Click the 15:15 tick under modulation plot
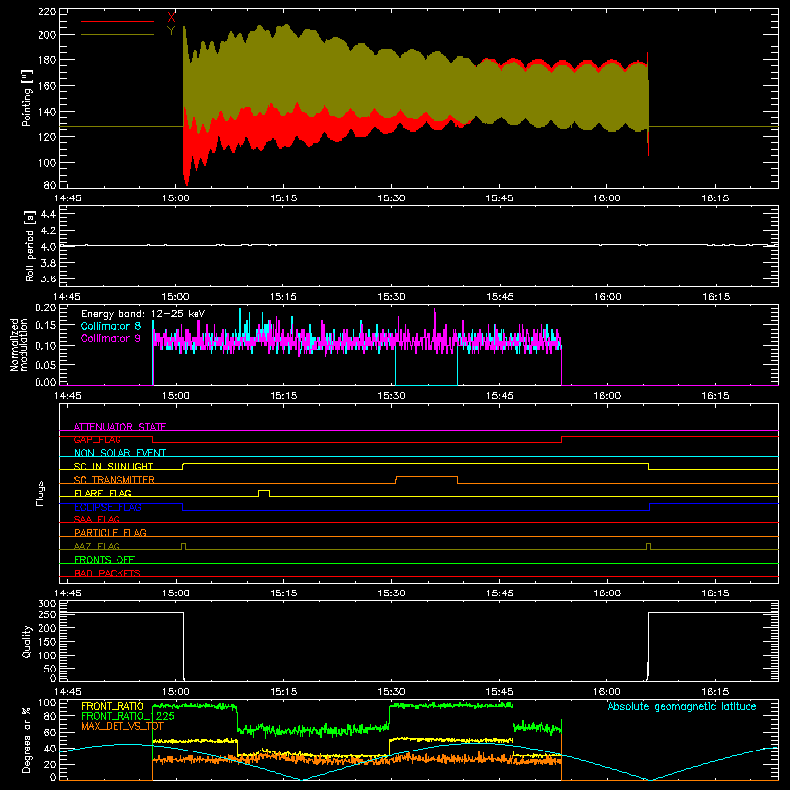The height and width of the screenshot is (790, 790). point(283,396)
